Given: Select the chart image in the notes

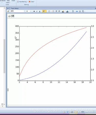Looking at the screenshot, I should point(54,54).
